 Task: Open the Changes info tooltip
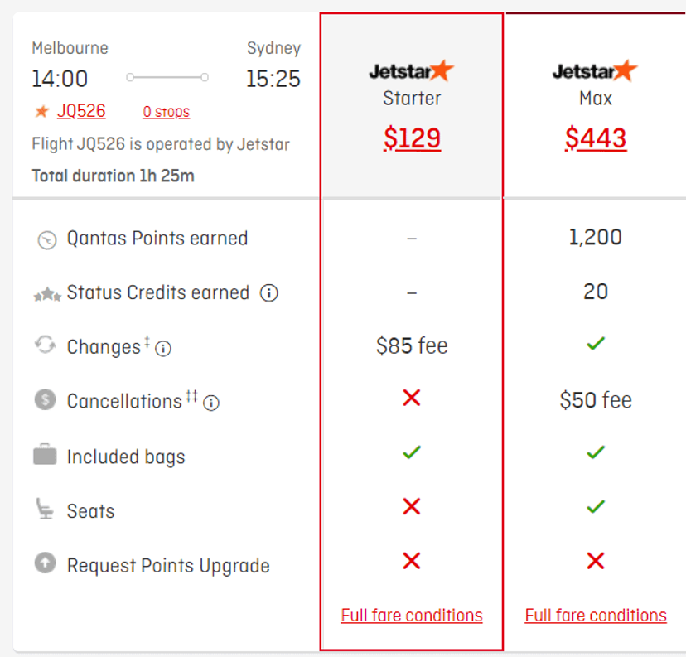coord(164,349)
